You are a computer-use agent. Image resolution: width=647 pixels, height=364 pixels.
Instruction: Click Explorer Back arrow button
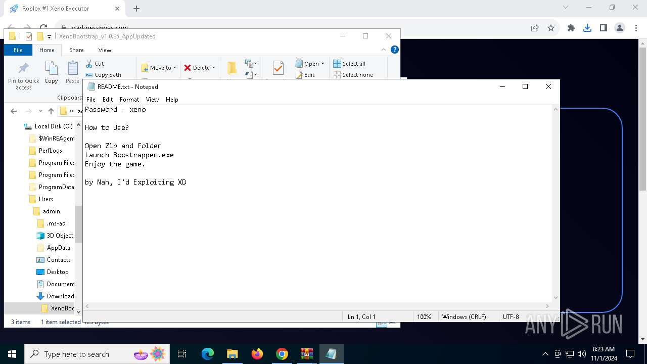(x=14, y=111)
